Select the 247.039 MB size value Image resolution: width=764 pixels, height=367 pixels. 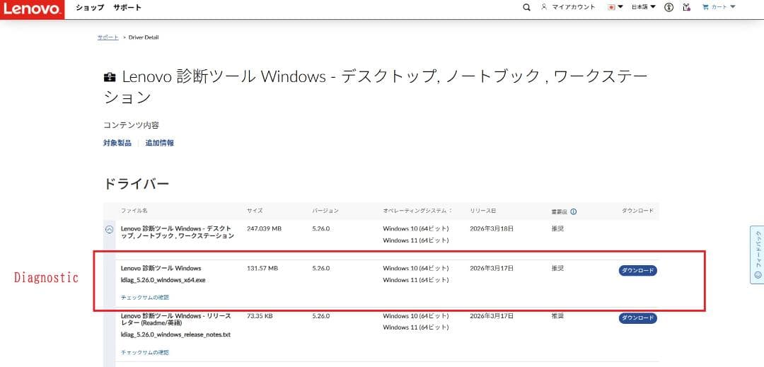click(264, 228)
